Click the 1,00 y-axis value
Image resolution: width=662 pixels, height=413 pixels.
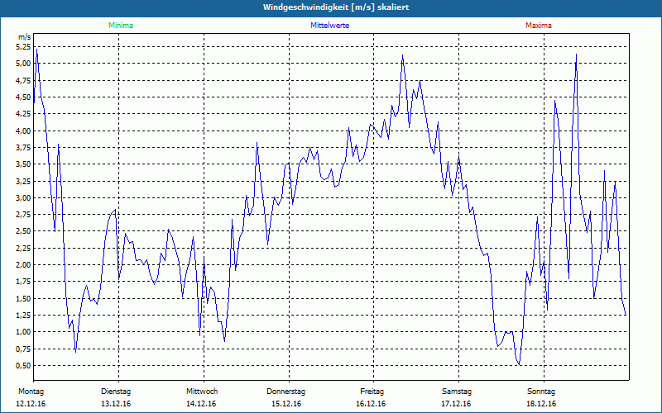click(23, 332)
